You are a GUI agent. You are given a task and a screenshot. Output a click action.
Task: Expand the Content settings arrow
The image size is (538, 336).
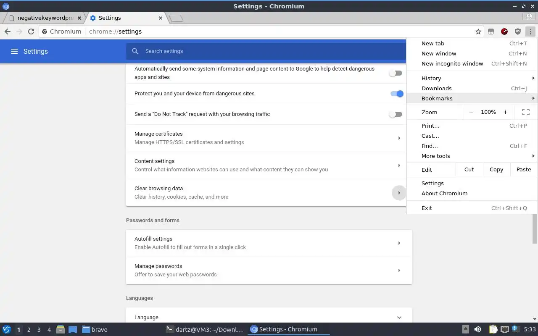tap(399, 165)
